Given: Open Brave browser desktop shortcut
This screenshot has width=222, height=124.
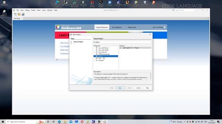Looking at the screenshot, I should pyautogui.click(x=154, y=3).
